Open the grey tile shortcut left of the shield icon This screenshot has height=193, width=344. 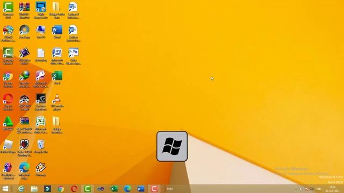point(8,146)
